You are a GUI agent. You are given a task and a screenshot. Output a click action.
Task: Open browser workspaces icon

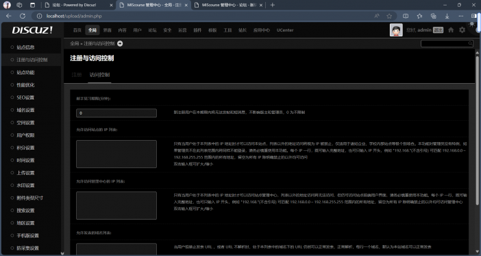pyautogui.click(x=19, y=5)
